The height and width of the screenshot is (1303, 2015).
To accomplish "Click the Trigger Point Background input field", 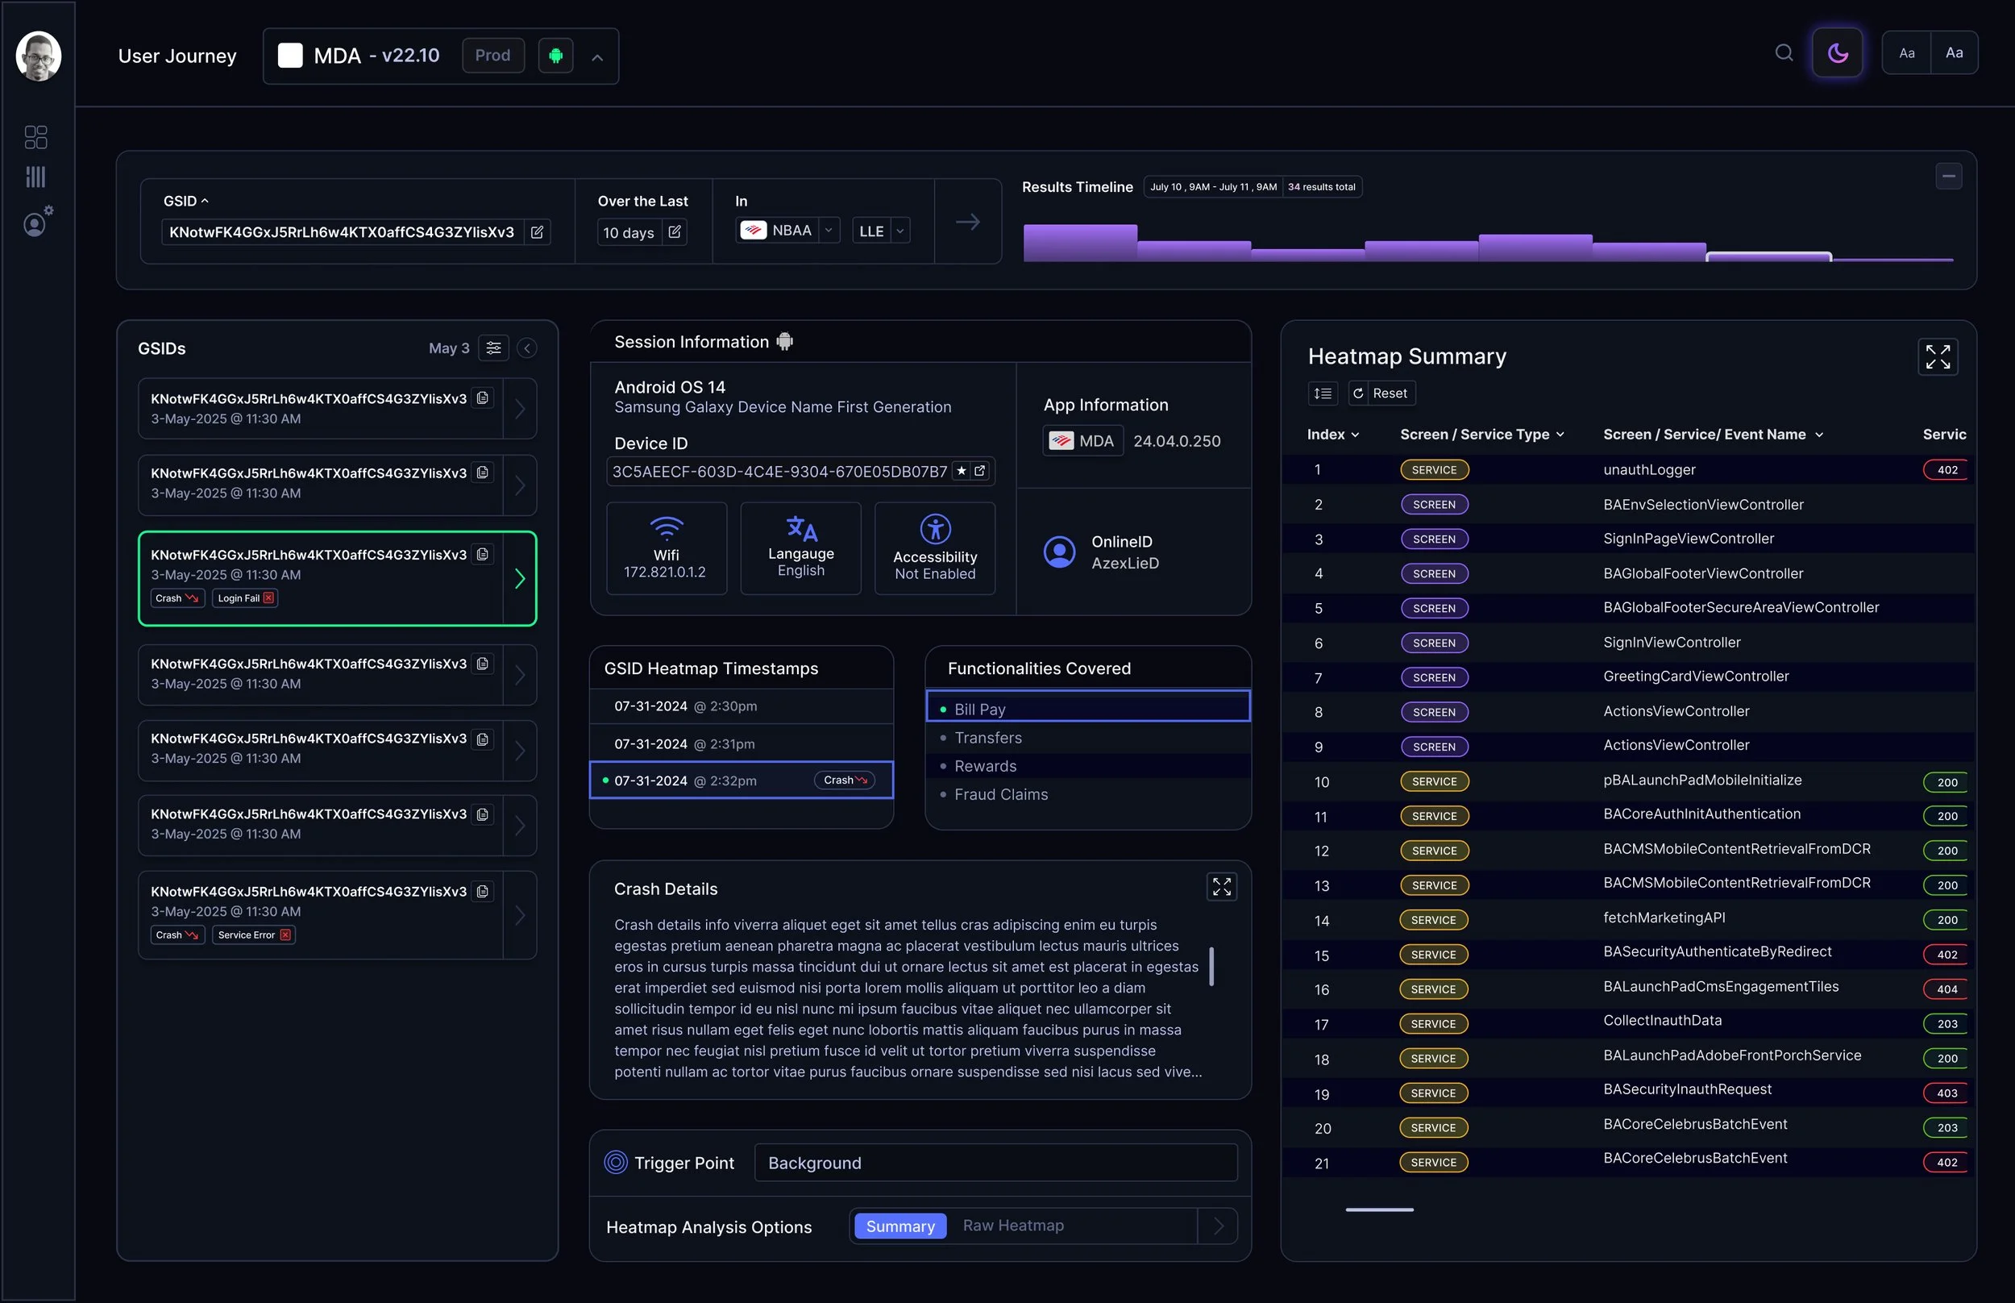I will tap(995, 1163).
